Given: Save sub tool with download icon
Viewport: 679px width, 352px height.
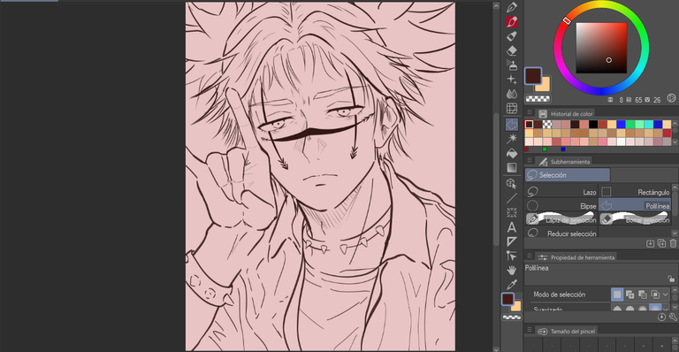Looking at the screenshot, I should pos(650,243).
